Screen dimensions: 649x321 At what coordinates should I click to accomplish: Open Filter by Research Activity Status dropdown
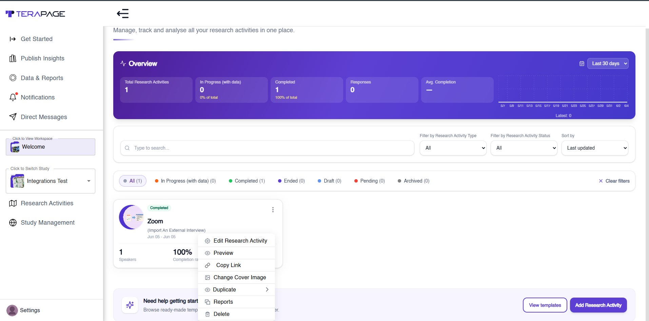[x=524, y=148]
